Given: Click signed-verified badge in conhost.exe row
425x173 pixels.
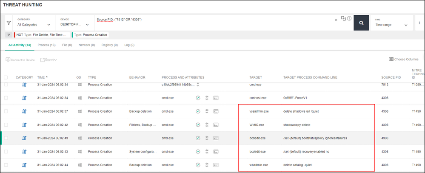Looking at the screenshot, I should 198,98.
